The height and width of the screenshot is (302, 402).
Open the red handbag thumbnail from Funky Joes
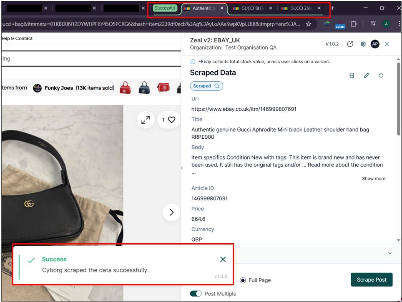tap(125, 87)
